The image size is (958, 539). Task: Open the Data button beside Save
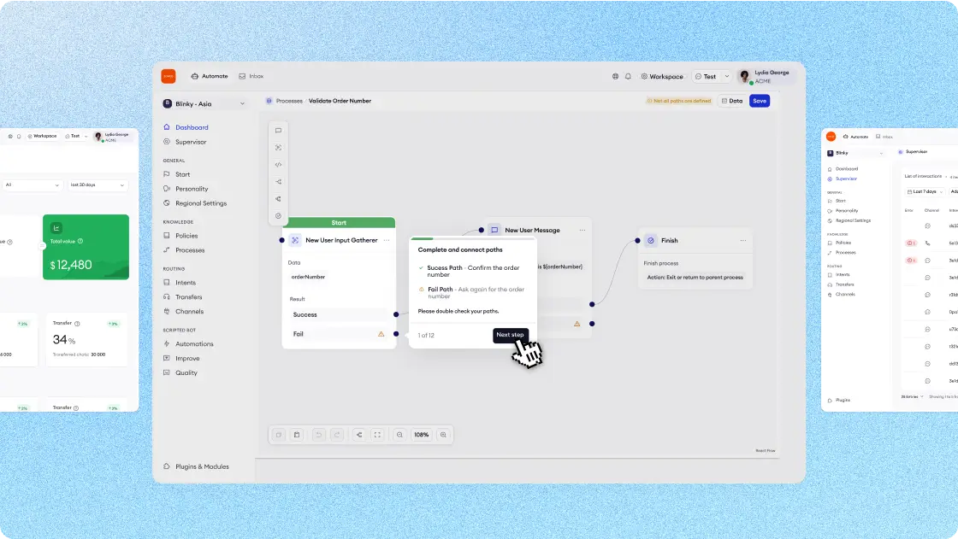(732, 101)
